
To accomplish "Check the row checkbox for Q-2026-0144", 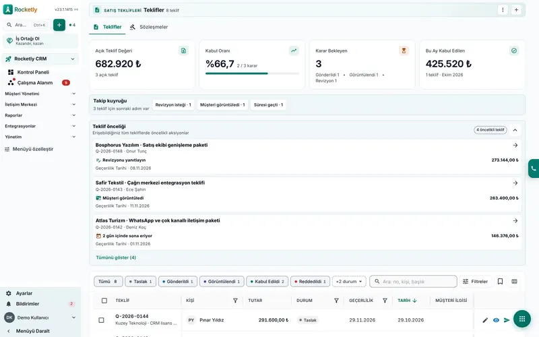I will click(101, 320).
